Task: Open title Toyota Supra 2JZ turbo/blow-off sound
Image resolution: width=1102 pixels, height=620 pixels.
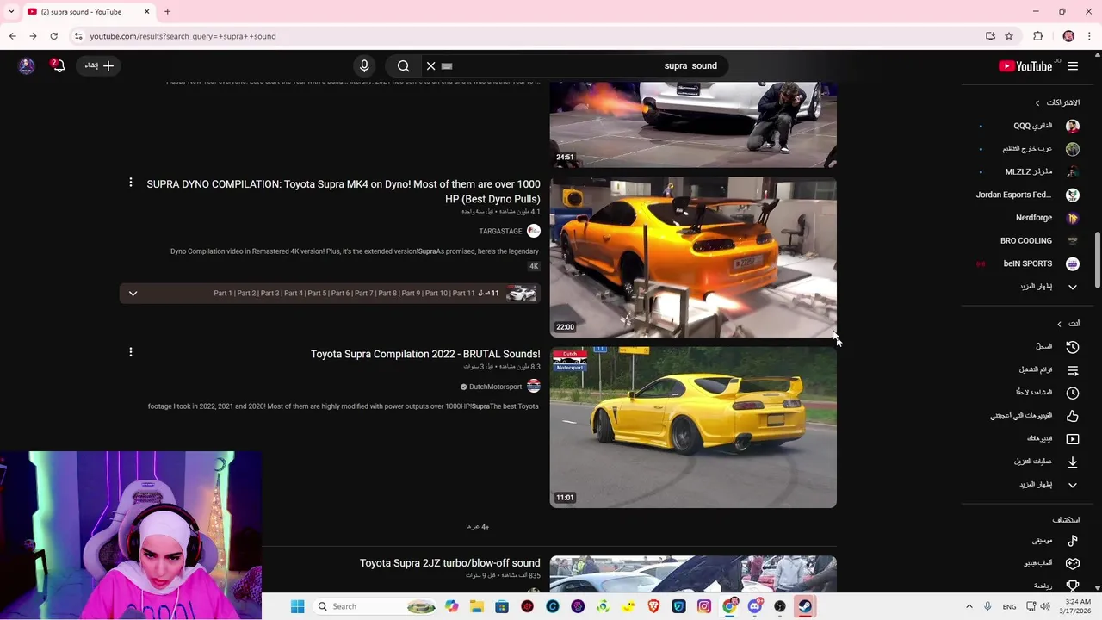Action: click(450, 563)
